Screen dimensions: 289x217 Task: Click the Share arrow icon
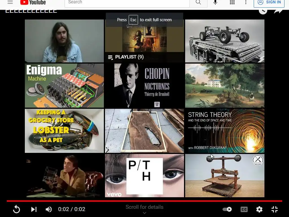tap(278, 11)
